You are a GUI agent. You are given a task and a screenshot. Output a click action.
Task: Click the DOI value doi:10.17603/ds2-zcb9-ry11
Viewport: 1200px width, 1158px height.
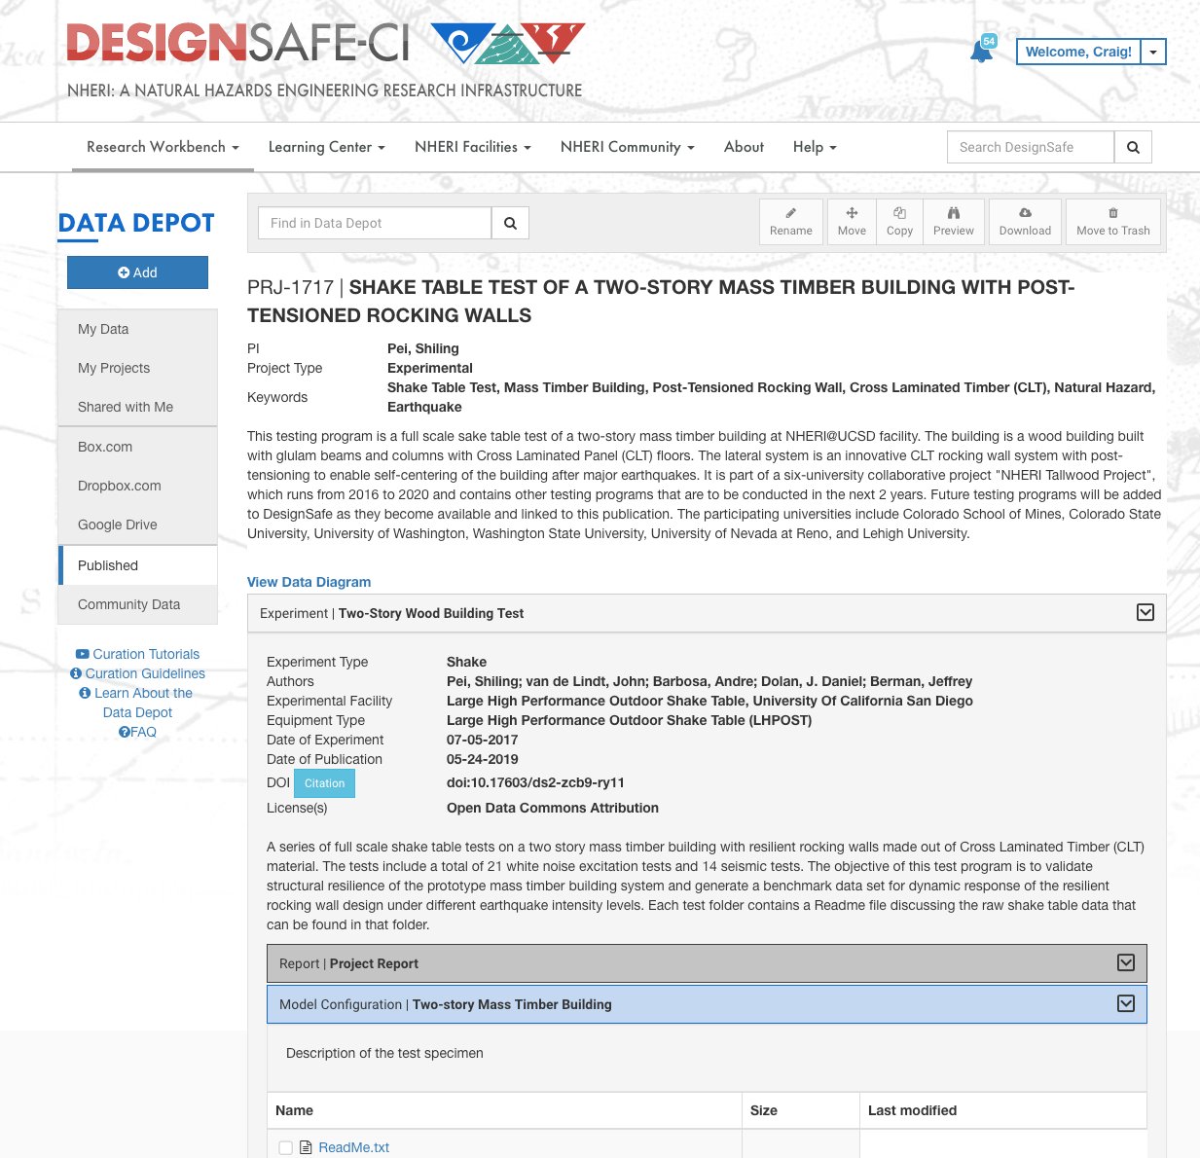coord(535,782)
